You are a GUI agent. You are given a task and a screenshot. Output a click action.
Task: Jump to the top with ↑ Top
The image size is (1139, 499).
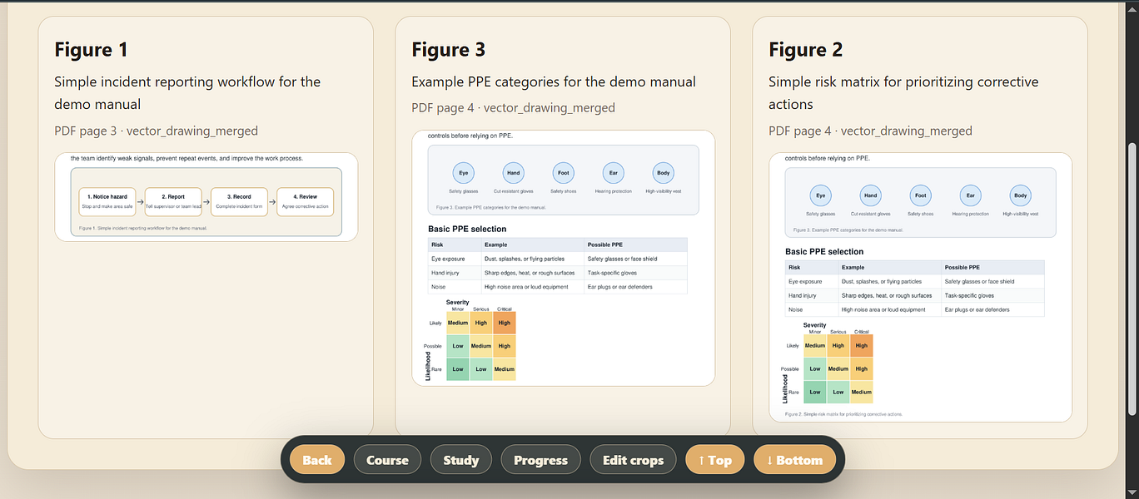[714, 460]
